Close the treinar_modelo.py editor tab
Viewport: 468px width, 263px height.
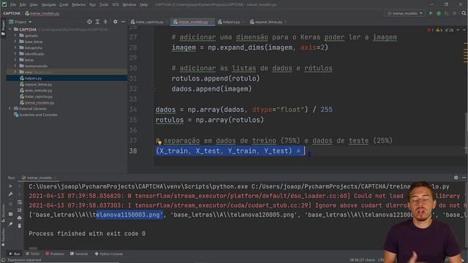(x=211, y=22)
